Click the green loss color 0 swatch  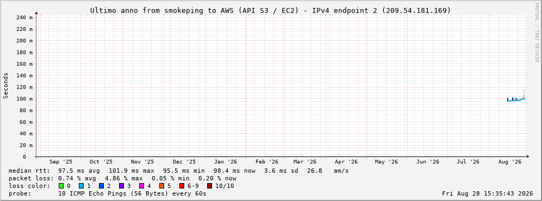point(61,186)
